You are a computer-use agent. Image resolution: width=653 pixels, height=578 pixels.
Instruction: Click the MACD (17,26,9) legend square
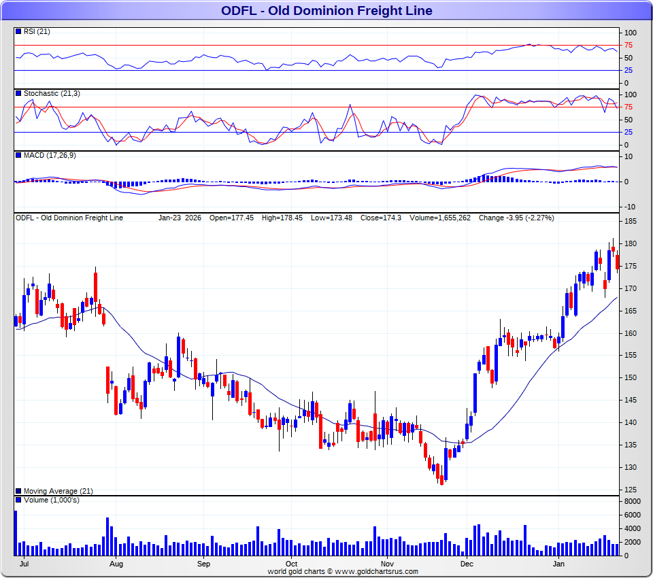18,156
